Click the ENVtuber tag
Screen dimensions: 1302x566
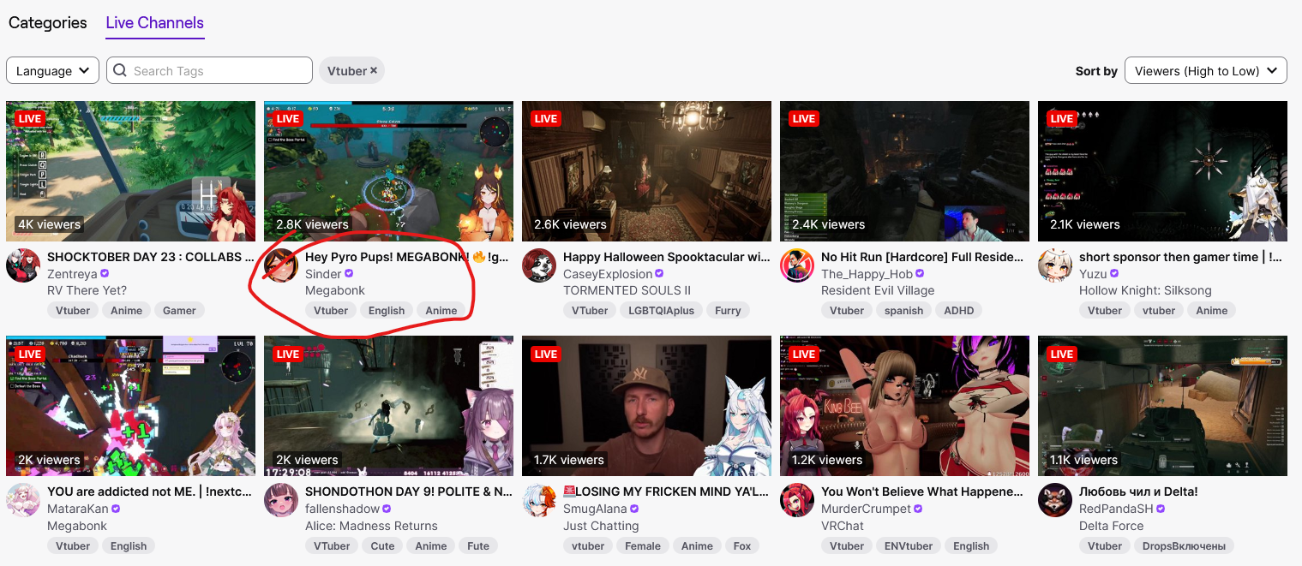pos(909,545)
